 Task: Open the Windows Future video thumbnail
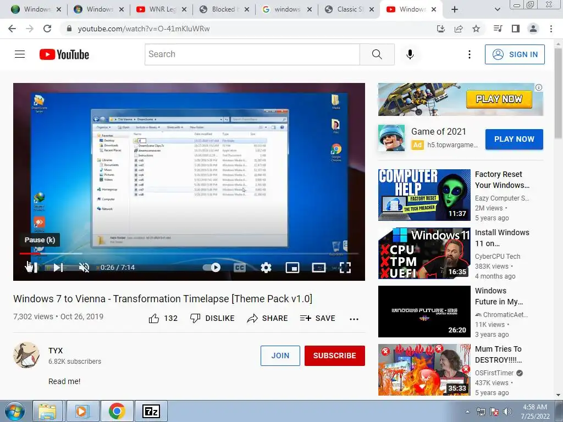click(x=424, y=312)
